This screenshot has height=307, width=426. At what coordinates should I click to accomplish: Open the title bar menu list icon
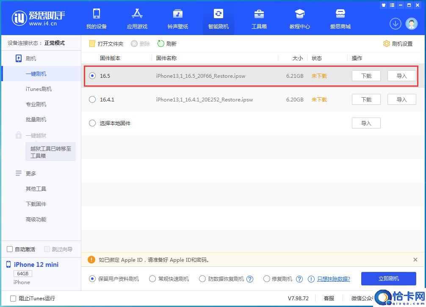click(392, 5)
